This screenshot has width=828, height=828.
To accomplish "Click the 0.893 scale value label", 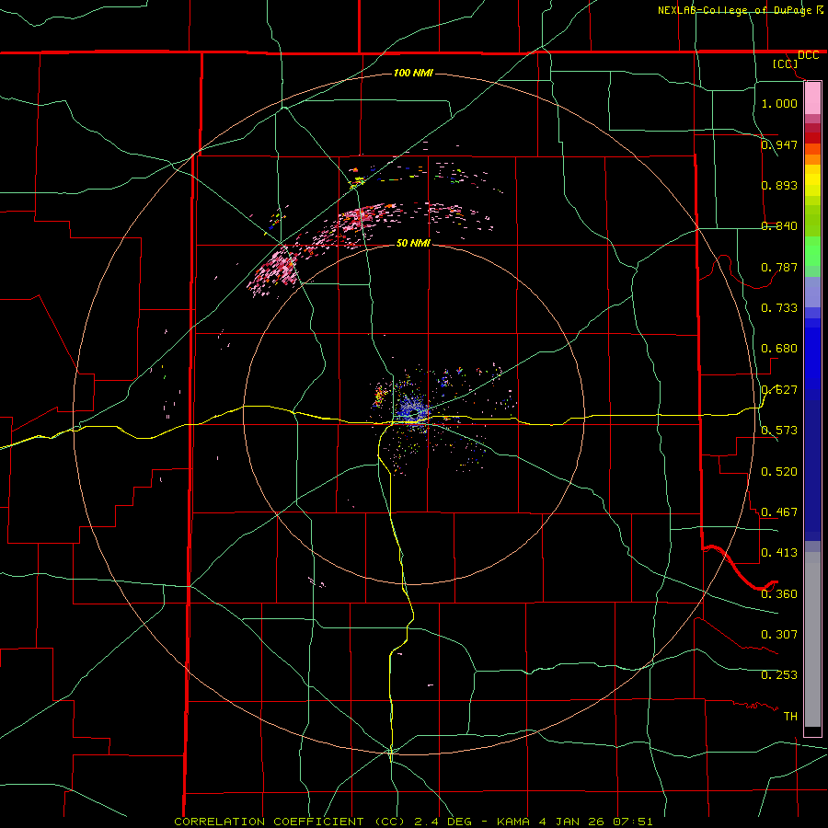I will click(x=779, y=185).
